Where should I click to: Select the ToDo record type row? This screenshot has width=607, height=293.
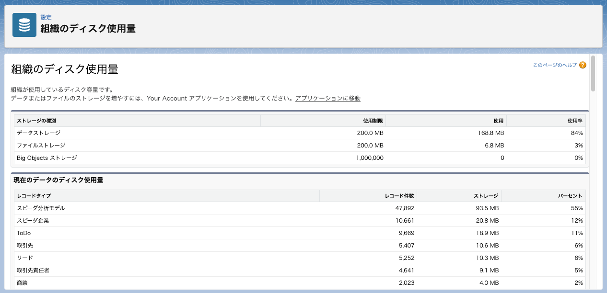point(23,233)
